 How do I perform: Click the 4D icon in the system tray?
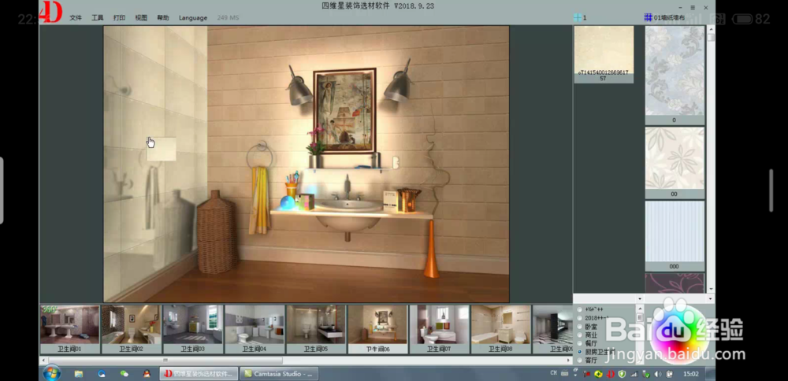(610, 374)
